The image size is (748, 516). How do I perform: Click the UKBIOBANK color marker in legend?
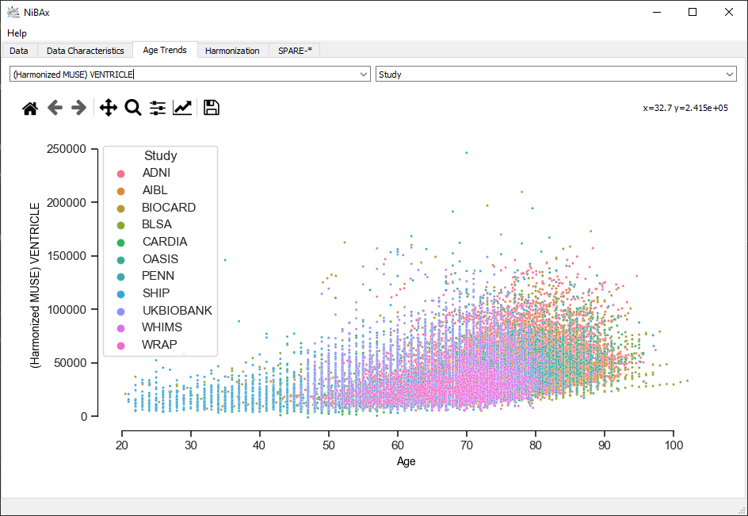click(x=120, y=312)
